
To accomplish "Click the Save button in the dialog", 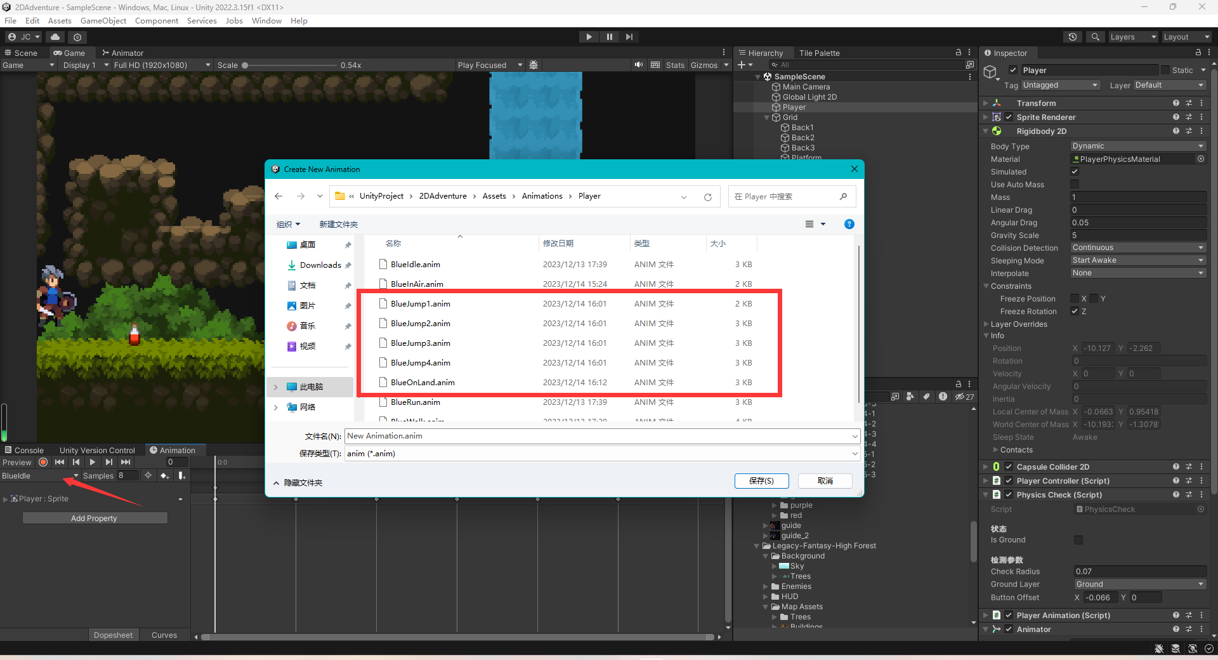I will click(761, 481).
